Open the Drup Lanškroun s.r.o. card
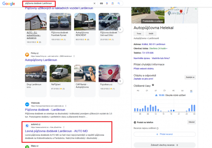212x148 pixels. [x=36, y=81]
